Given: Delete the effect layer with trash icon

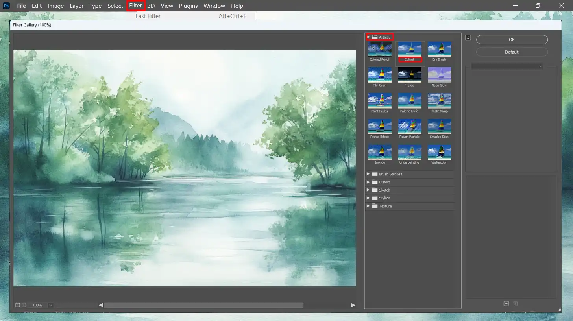Looking at the screenshot, I should [516, 303].
